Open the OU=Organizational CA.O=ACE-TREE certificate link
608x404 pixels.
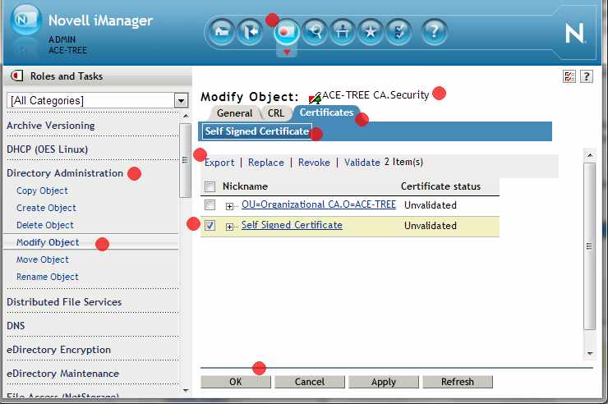click(x=319, y=204)
